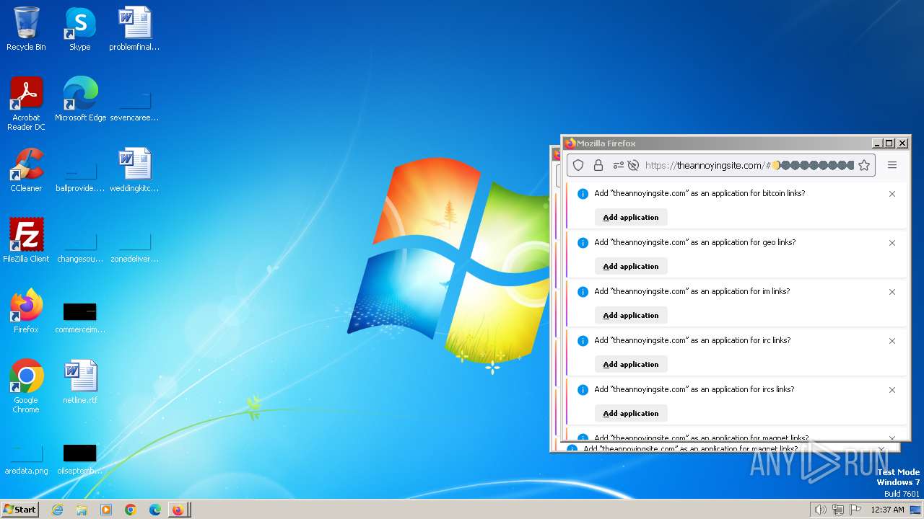Launch FileZilla Client shortcut
The height and width of the screenshot is (519, 924).
(x=26, y=241)
